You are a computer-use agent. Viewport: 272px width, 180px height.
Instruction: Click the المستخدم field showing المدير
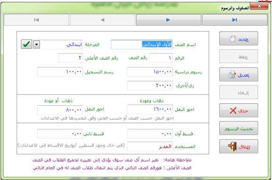150,147
